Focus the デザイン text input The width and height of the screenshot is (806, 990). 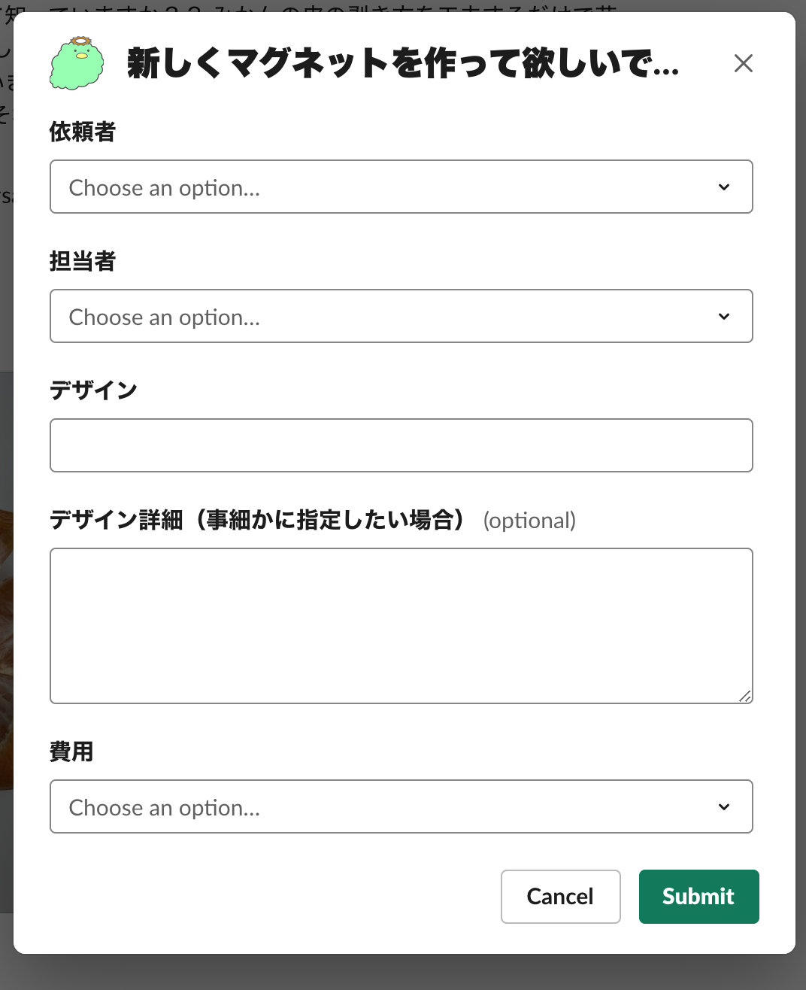tap(401, 445)
